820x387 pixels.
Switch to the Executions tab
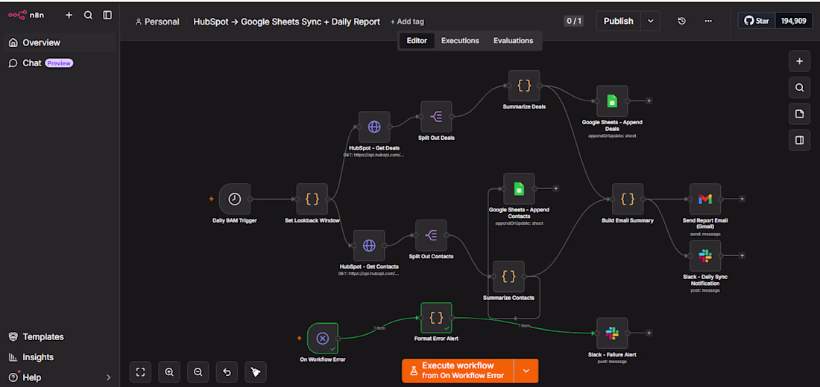tap(460, 41)
